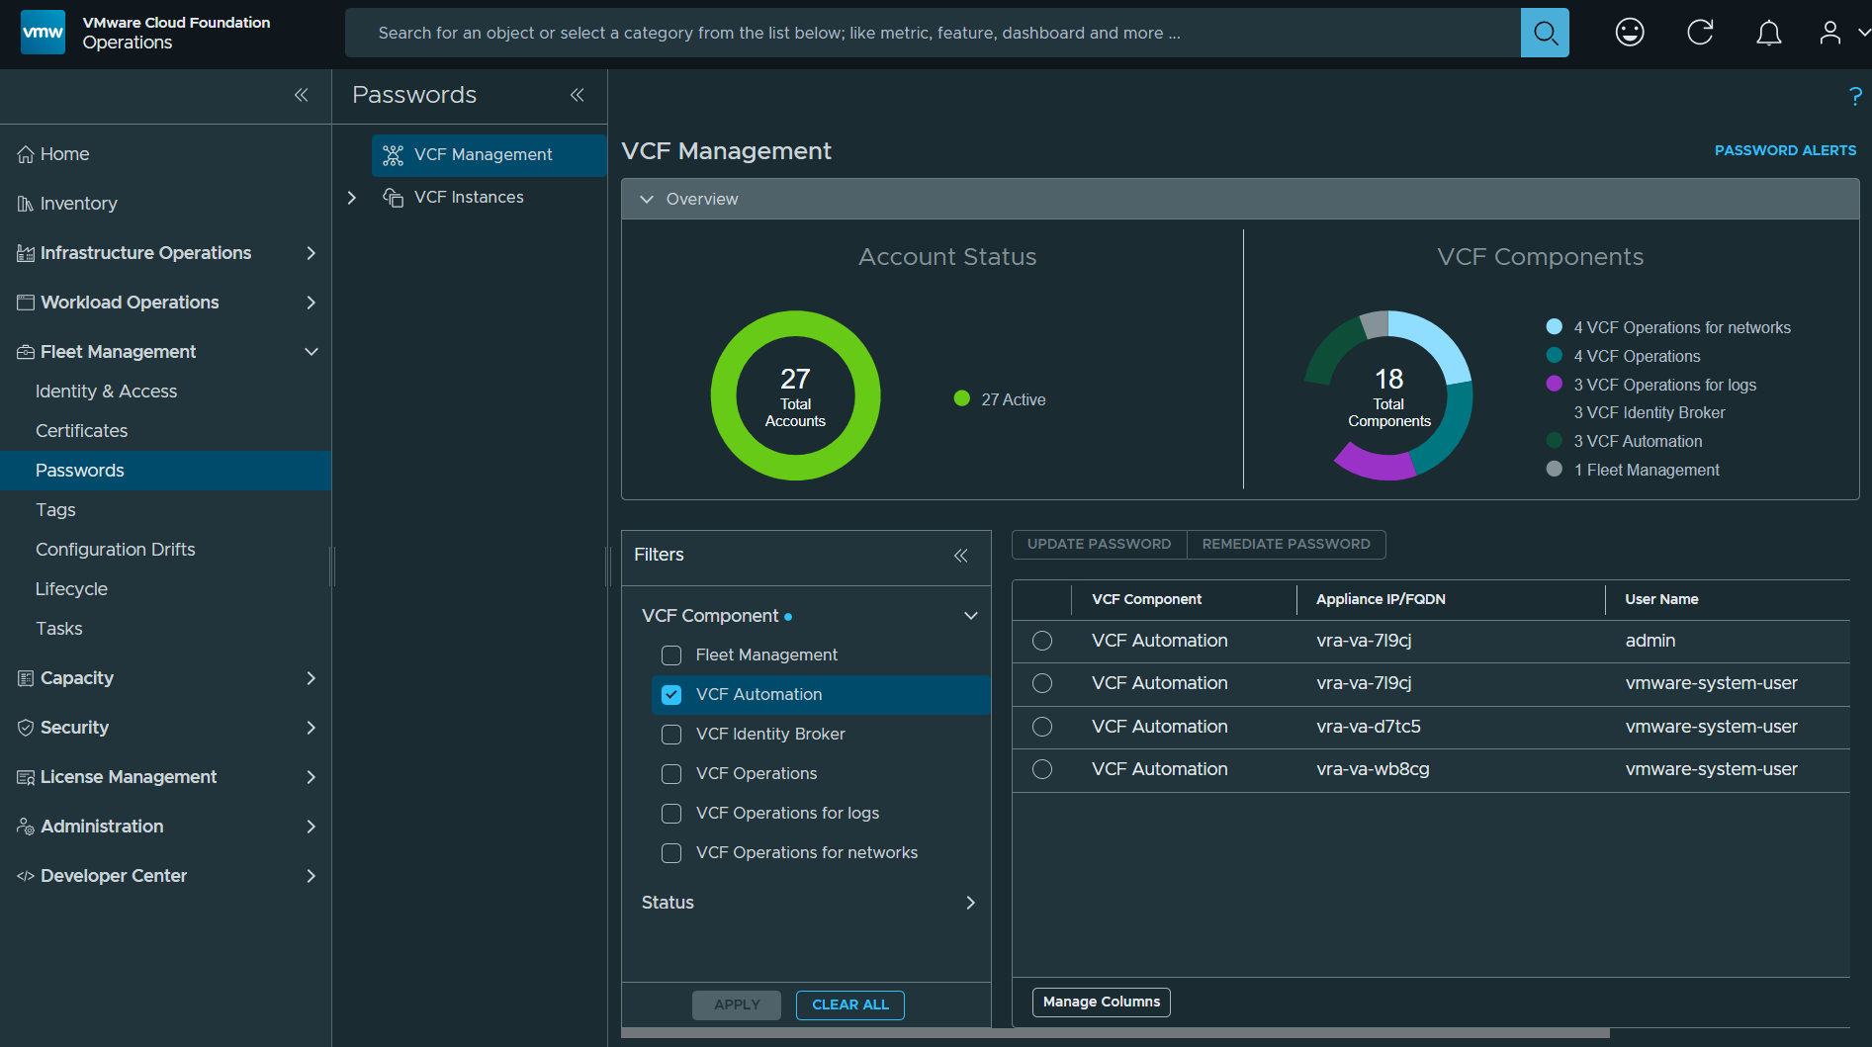This screenshot has width=1872, height=1047.
Task: Click the horizontal scrollbar at bottom
Action: click(x=1115, y=1033)
